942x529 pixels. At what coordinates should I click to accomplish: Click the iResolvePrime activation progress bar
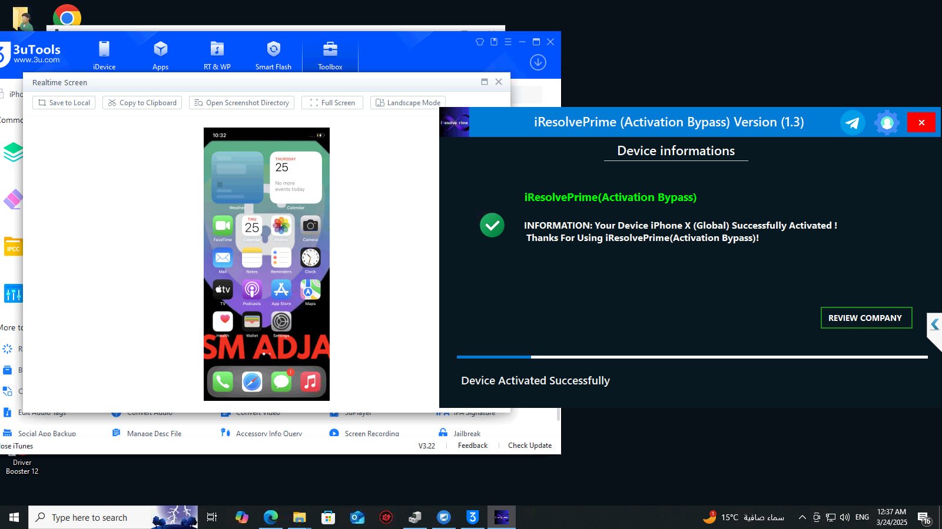[x=692, y=357]
